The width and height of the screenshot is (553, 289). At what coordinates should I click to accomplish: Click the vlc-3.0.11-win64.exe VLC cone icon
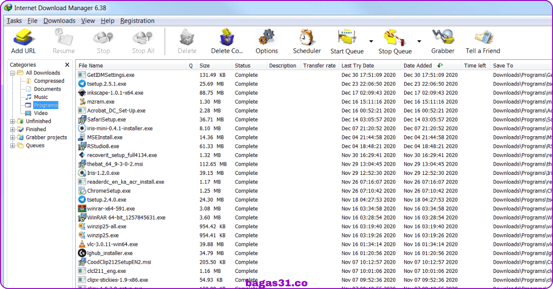tap(82, 244)
